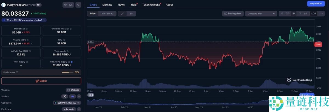329x112 pixels.
Task: Switch chart to Market cap view
Action: coord(107,14)
